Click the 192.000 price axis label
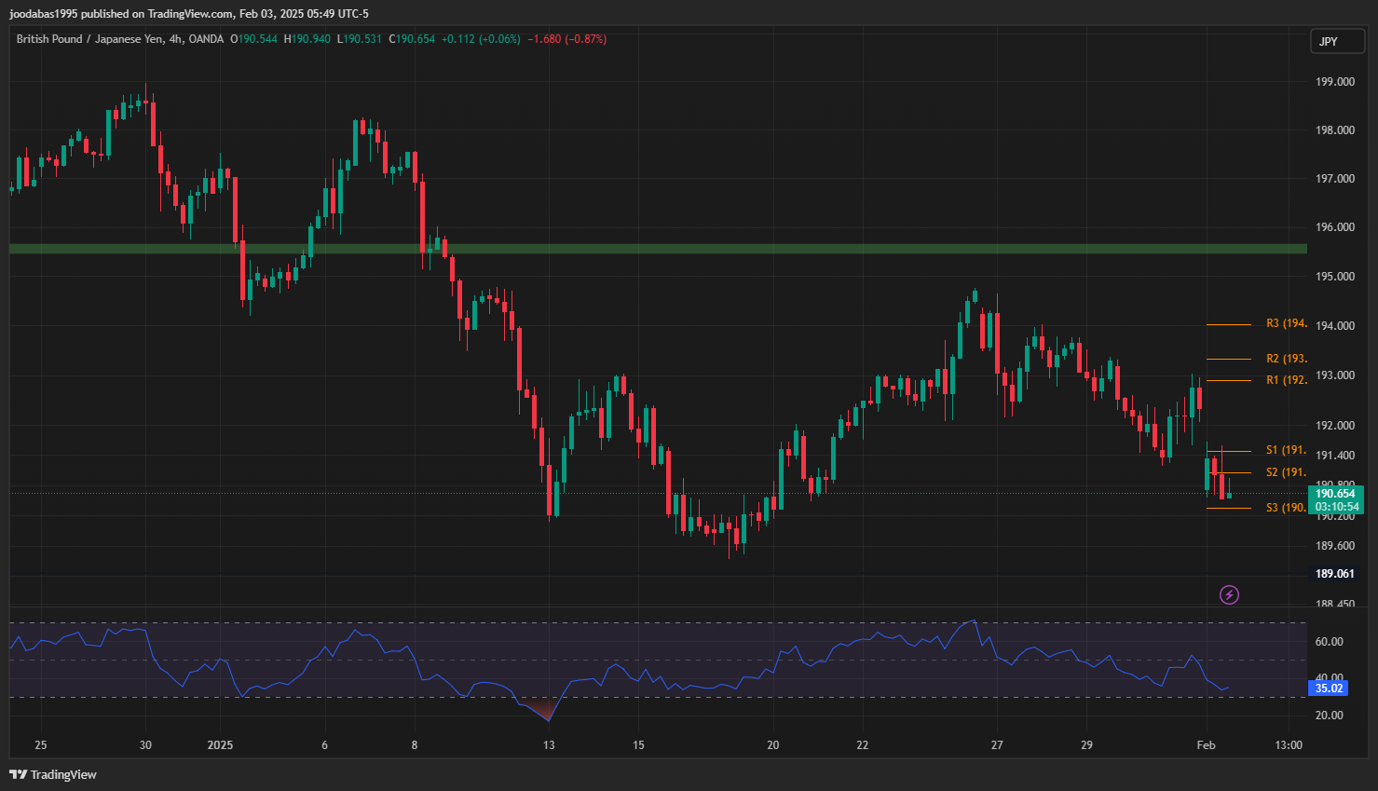Image resolution: width=1378 pixels, height=791 pixels. (1335, 426)
